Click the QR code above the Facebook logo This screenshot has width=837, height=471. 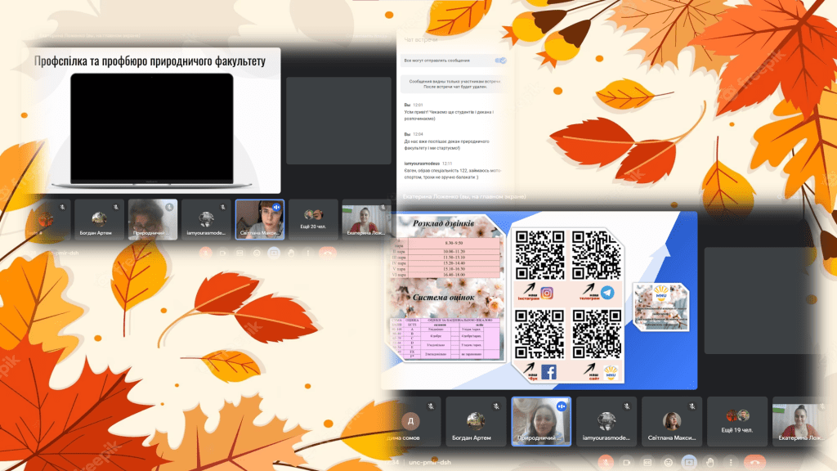pyautogui.click(x=540, y=335)
